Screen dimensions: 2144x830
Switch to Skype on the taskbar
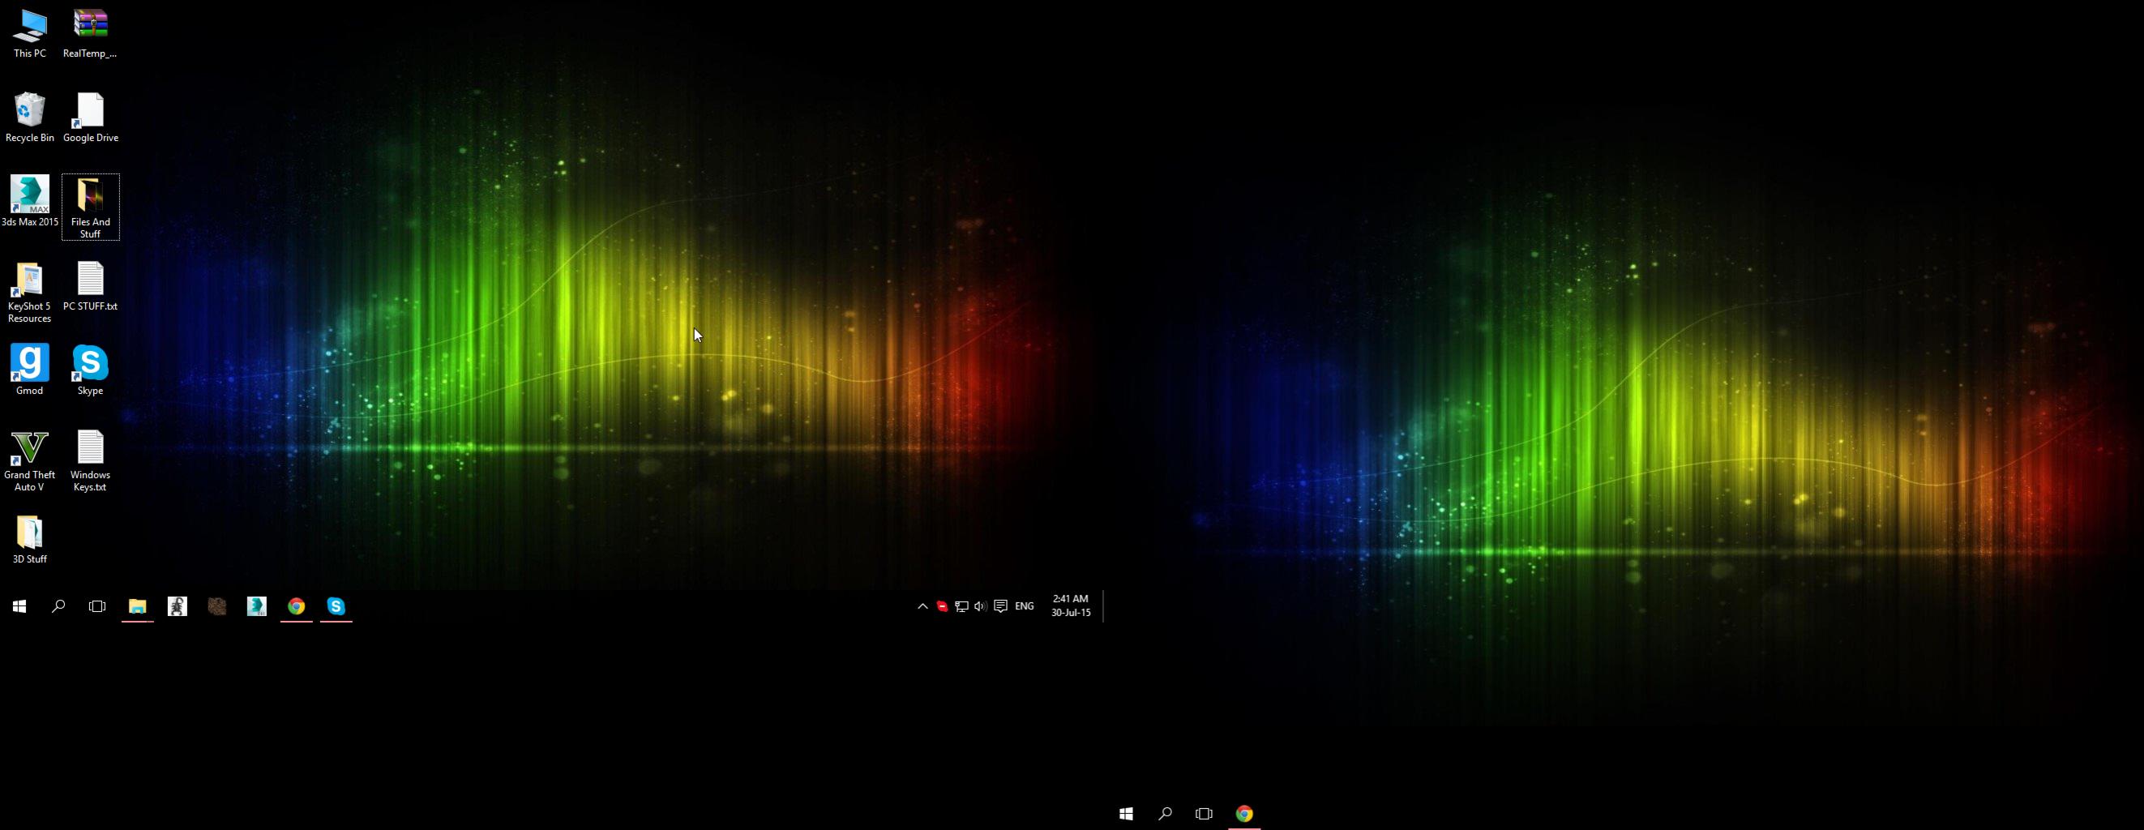(336, 606)
